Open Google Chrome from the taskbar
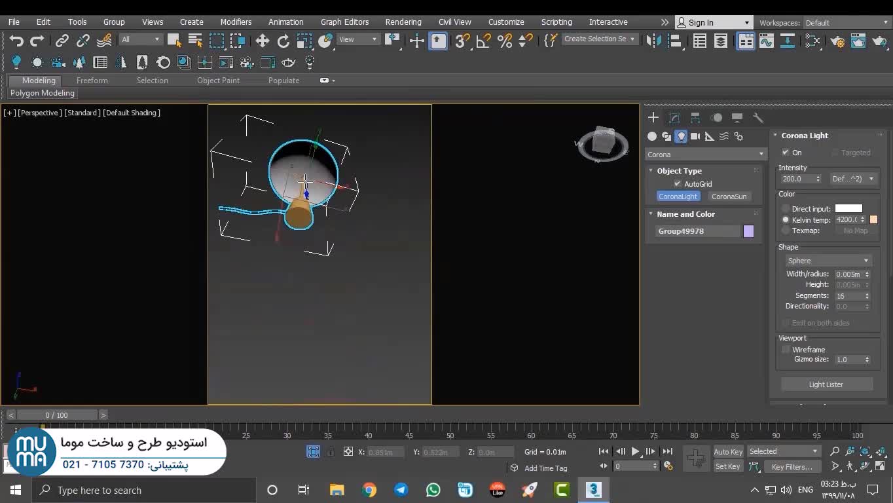This screenshot has height=503, width=893. click(x=369, y=490)
